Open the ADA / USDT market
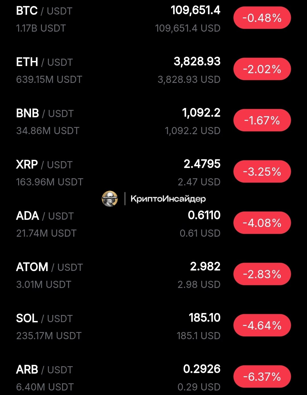The width and height of the screenshot is (307, 395). tap(45, 216)
